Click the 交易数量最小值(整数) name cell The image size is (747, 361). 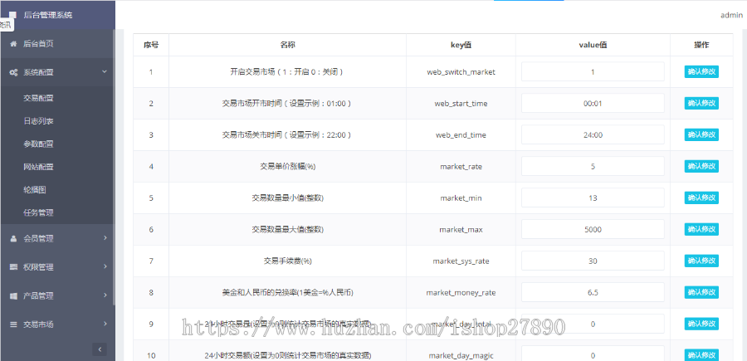click(287, 198)
